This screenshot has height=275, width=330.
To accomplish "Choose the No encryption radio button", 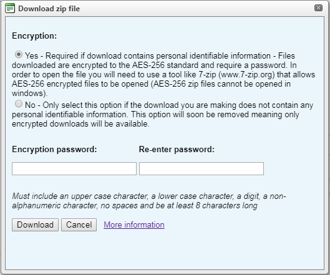I will tap(19, 104).
